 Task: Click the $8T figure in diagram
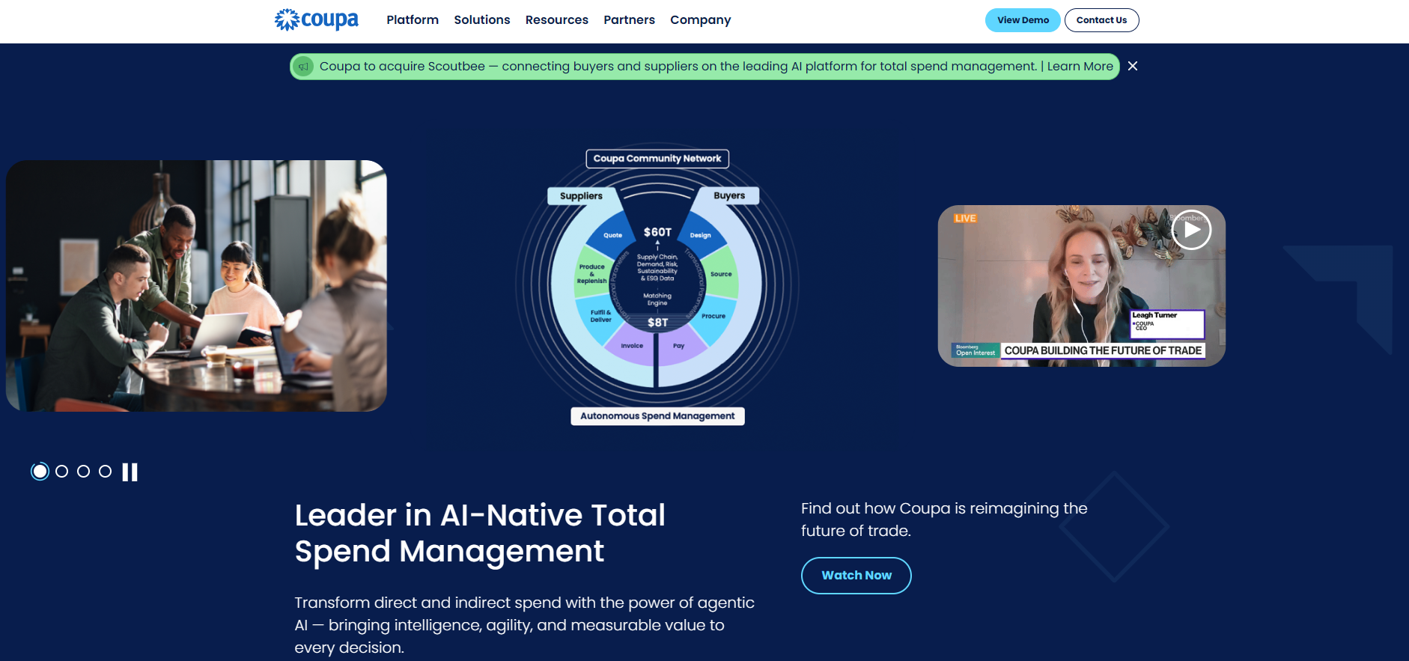point(657,323)
